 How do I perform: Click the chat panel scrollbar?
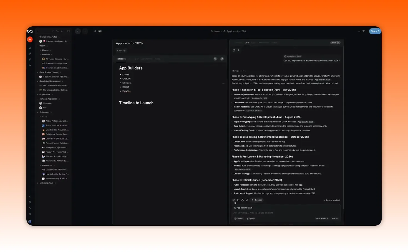(x=343, y=127)
